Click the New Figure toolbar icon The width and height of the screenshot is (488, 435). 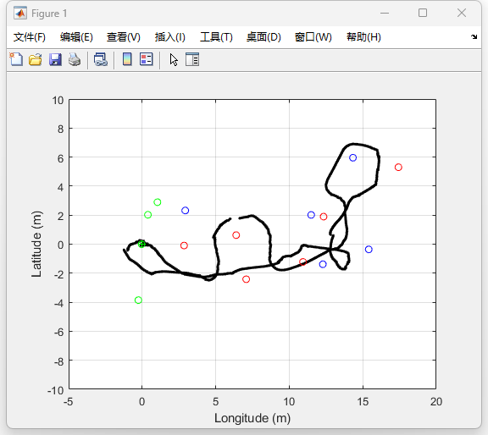pos(16,59)
